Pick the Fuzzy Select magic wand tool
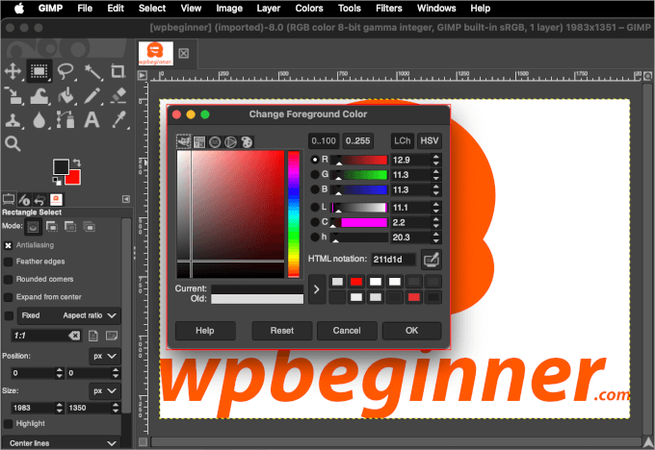 click(92, 70)
